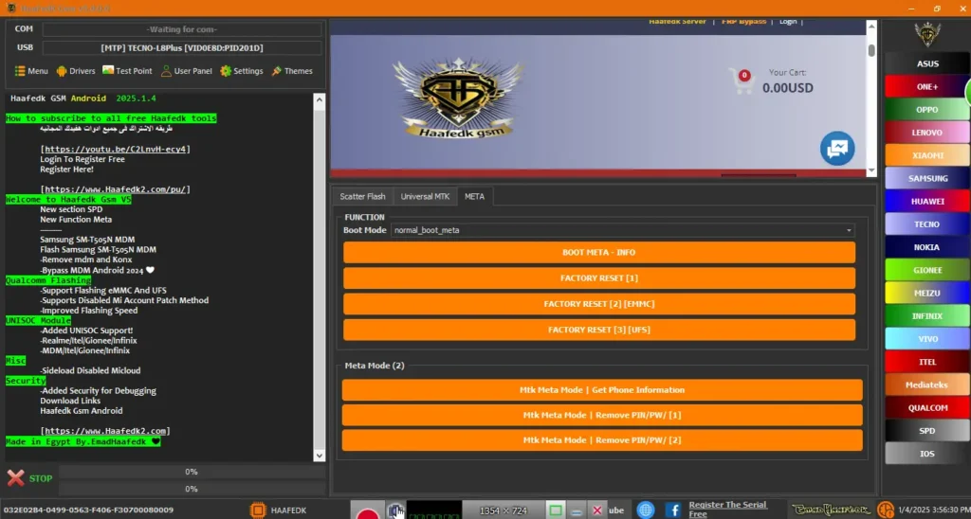Click the red X STOP button
The height and width of the screenshot is (519, 971).
tap(29, 478)
